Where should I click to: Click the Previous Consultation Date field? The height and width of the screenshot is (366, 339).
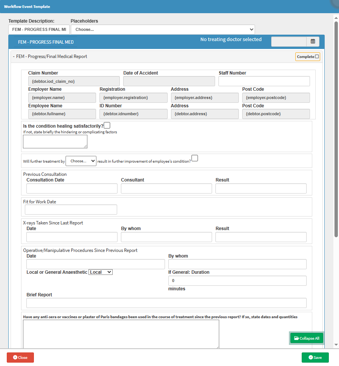[x=72, y=188]
